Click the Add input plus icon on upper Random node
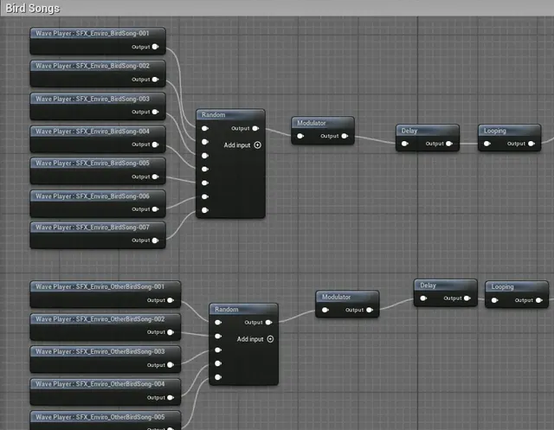The height and width of the screenshot is (430, 554). tap(257, 145)
